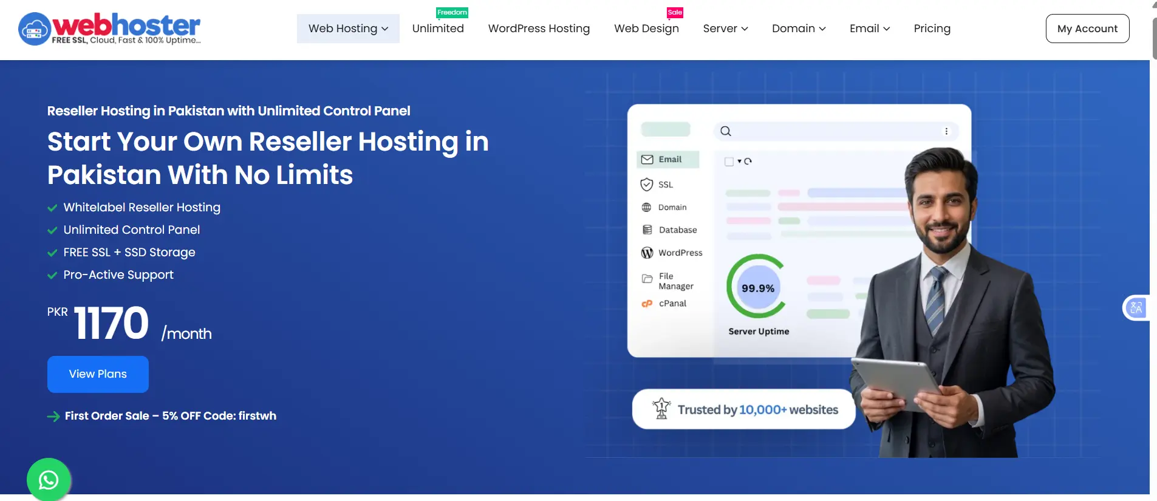Click the green arrow before First Order Sale
Screen dimensions: 1157x501
pos(53,416)
